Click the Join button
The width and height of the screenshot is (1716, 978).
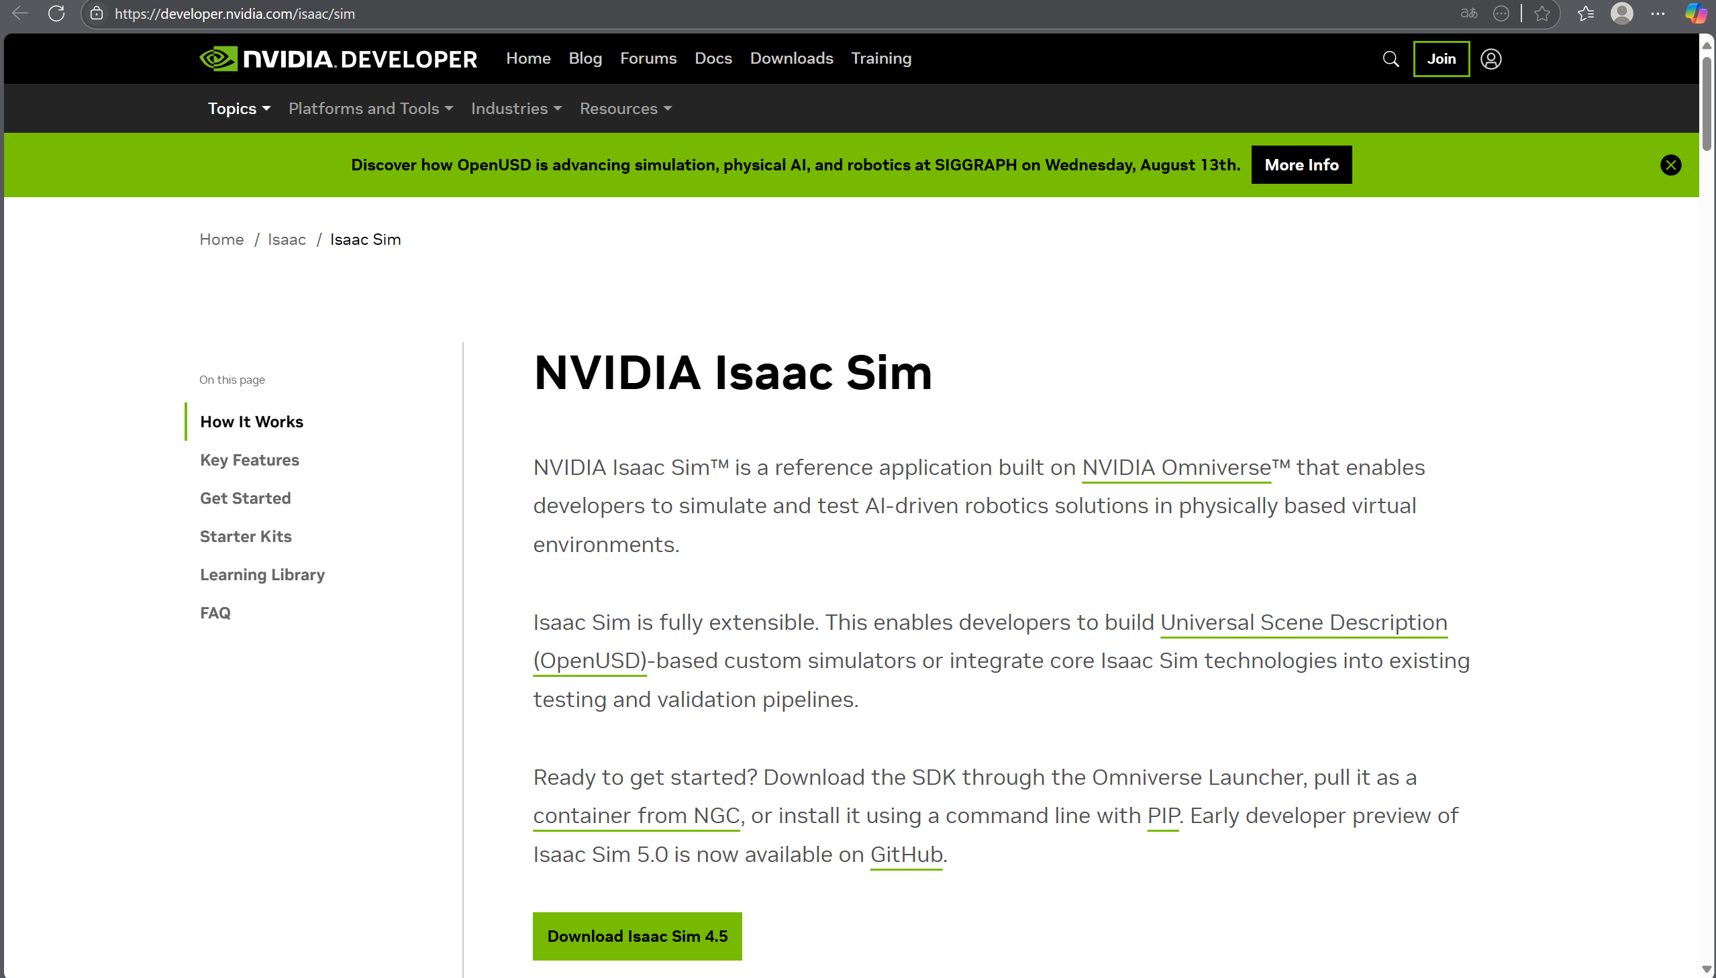click(1442, 59)
